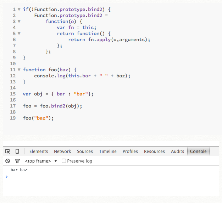The image size is (222, 203).
Task: Click the "if(!Function.prototype.bind2) {" line
Action: point(67,10)
